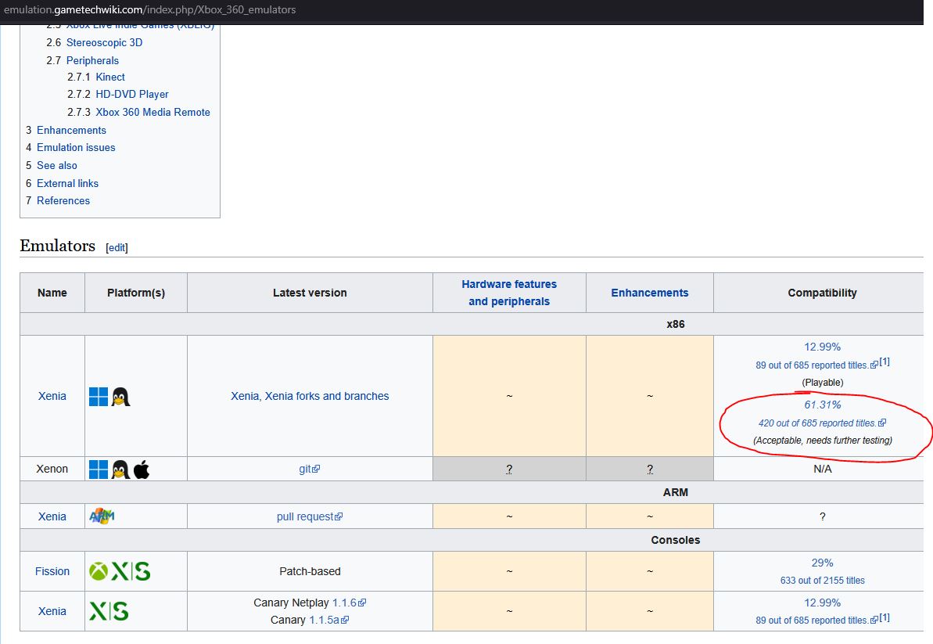Open the Canary 1.1.5a version link
Screen dimensions: 933x644
(329, 621)
